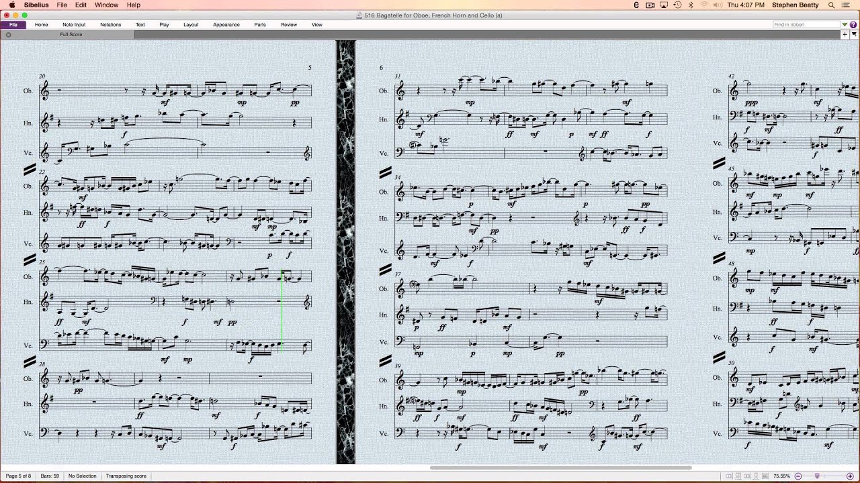Viewport: 860px width, 483px height.
Task: Click the page number 5 above the left page
Action: coord(310,68)
